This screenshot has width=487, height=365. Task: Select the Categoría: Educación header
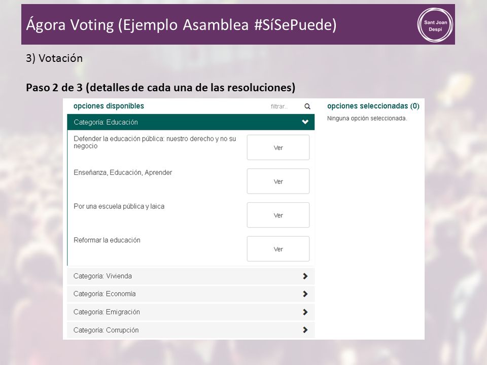tap(191, 122)
